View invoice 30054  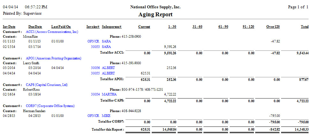95,94
